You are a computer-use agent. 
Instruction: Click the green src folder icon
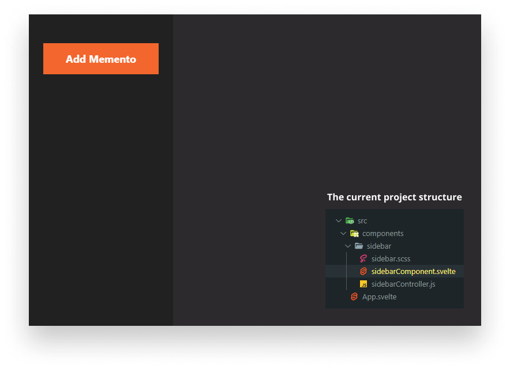(350, 220)
